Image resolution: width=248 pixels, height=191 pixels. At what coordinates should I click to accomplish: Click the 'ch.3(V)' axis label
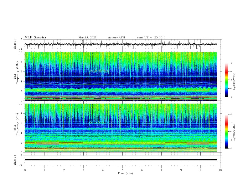(x=15, y=160)
